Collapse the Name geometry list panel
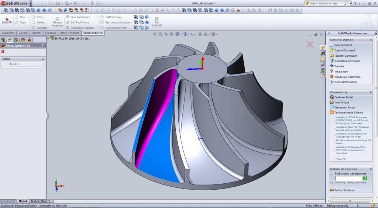The width and height of the screenshot is (378, 208). [x=43, y=59]
